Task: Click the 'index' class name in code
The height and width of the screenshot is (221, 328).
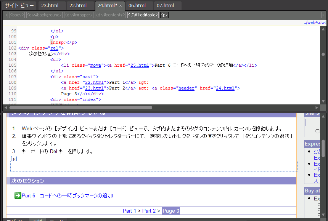Action: (x=89, y=99)
